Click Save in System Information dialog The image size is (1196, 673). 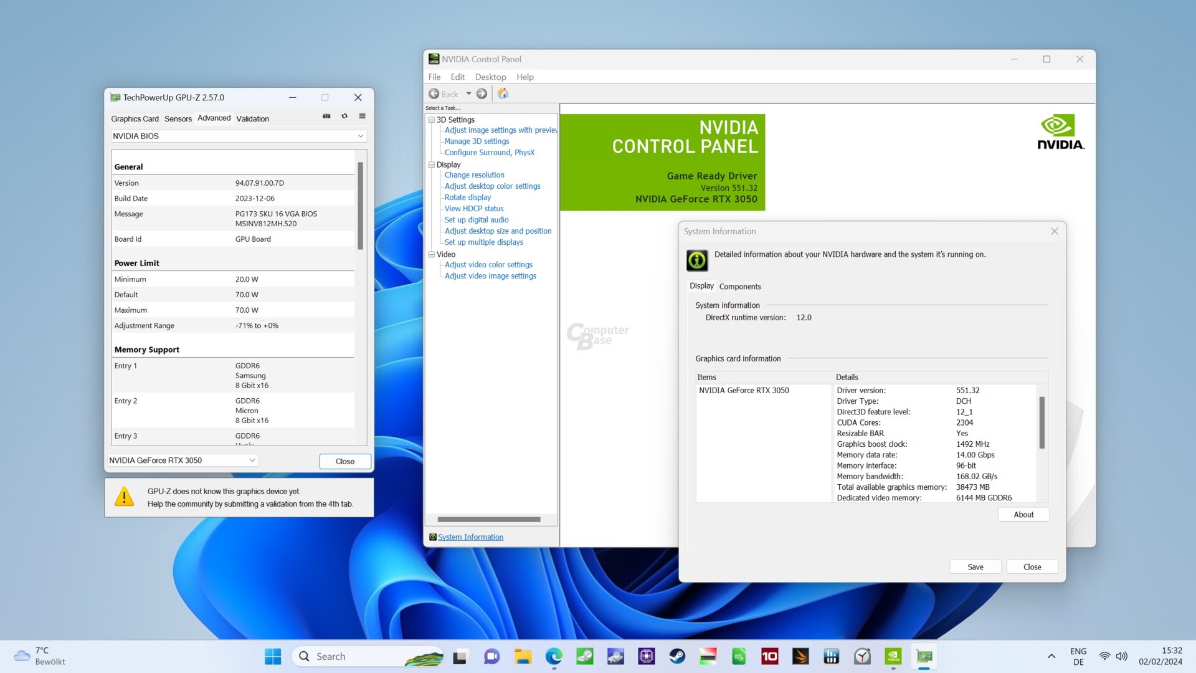tap(975, 567)
